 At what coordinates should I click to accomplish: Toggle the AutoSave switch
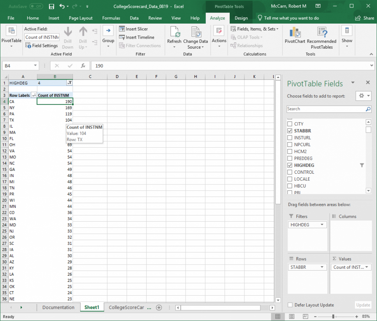click(36, 7)
